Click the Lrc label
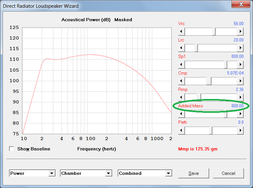This screenshot has width=253, height=188. tap(181, 40)
